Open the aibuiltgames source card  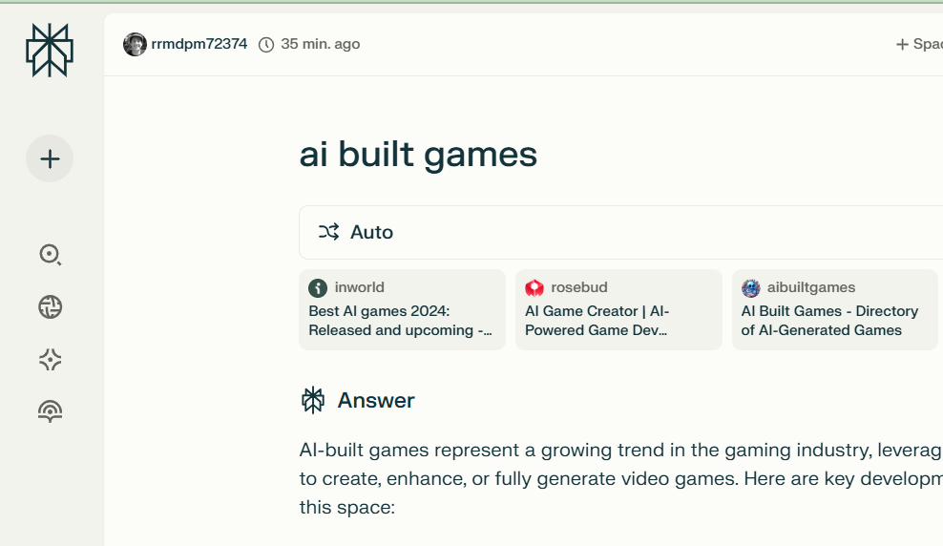(x=835, y=309)
